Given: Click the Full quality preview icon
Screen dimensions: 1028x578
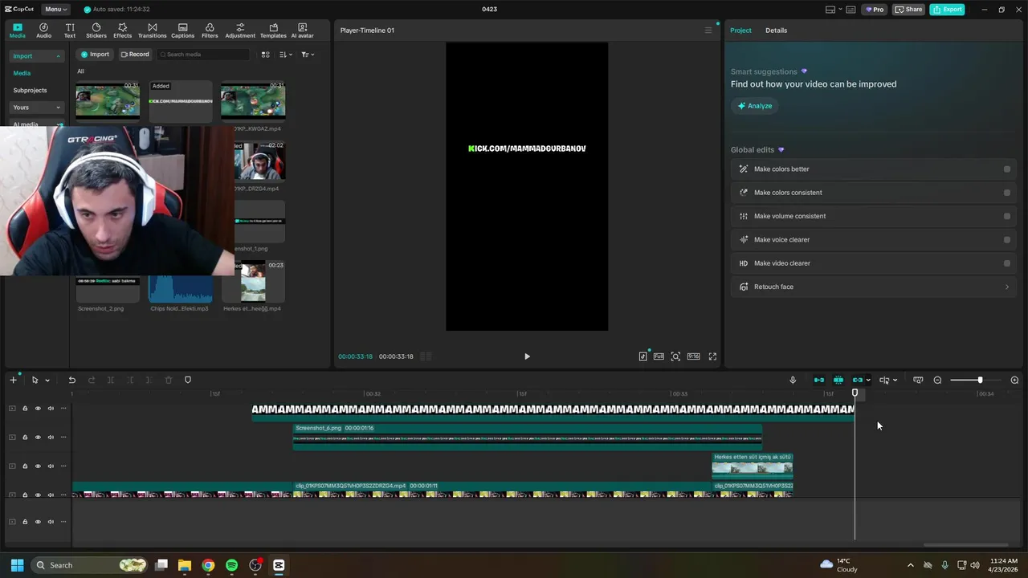Looking at the screenshot, I should pos(659,356).
